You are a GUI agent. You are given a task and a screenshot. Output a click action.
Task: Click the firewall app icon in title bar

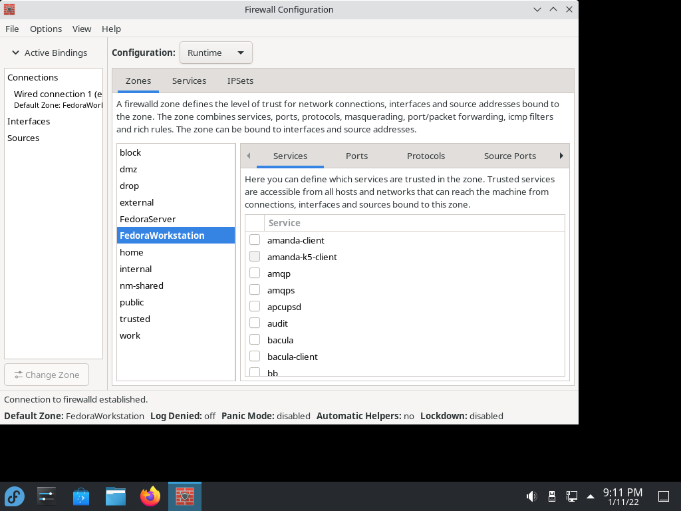pos(9,9)
